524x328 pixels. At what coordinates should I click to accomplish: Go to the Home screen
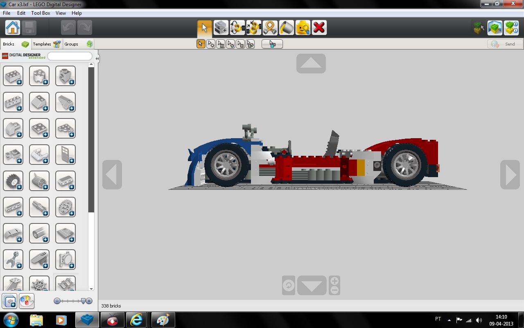(x=13, y=27)
